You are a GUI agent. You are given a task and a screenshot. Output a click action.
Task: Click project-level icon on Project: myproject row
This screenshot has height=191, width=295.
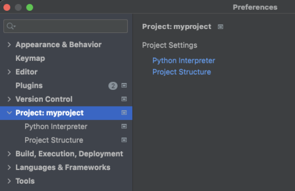click(124, 112)
